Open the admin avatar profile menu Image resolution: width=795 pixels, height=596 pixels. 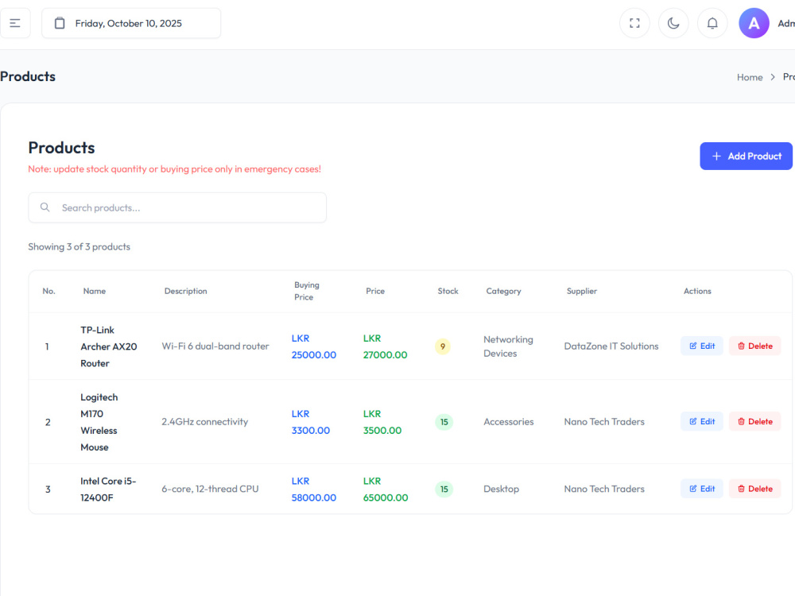[x=754, y=23]
